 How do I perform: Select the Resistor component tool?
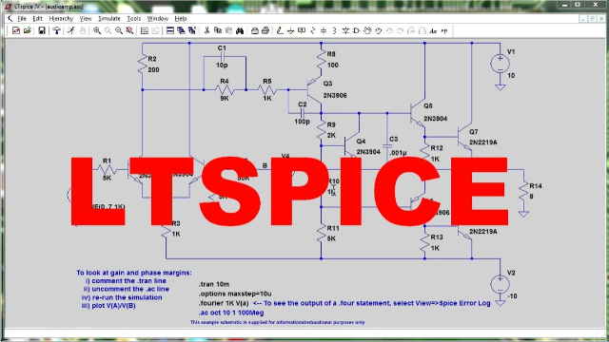(x=313, y=30)
